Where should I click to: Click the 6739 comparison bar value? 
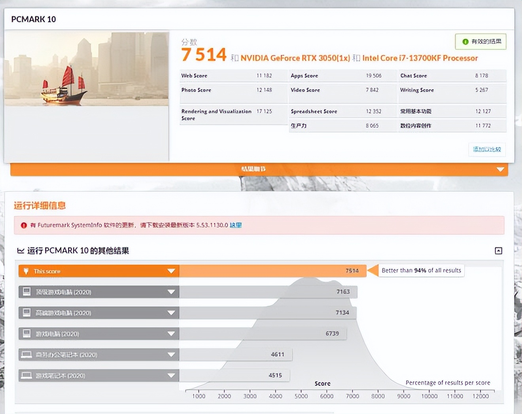pyautogui.click(x=332, y=334)
